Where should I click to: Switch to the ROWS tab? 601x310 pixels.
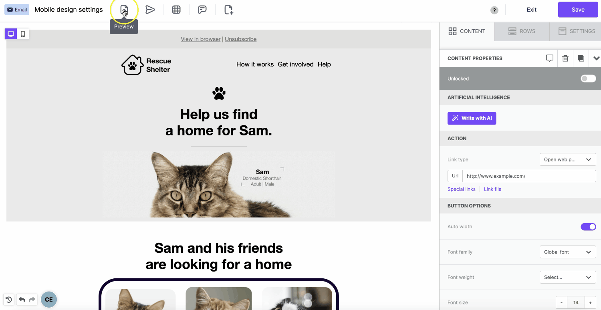(x=522, y=31)
